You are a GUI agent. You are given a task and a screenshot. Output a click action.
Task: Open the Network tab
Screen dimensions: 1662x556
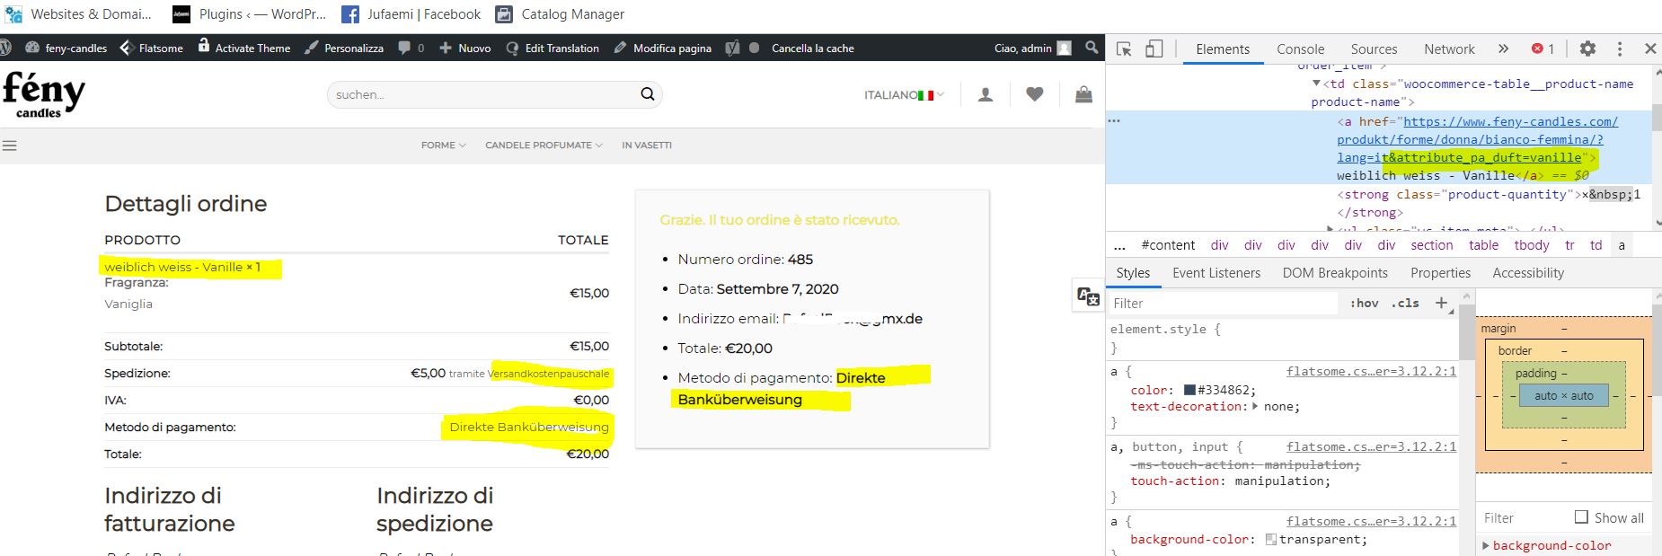click(1449, 49)
